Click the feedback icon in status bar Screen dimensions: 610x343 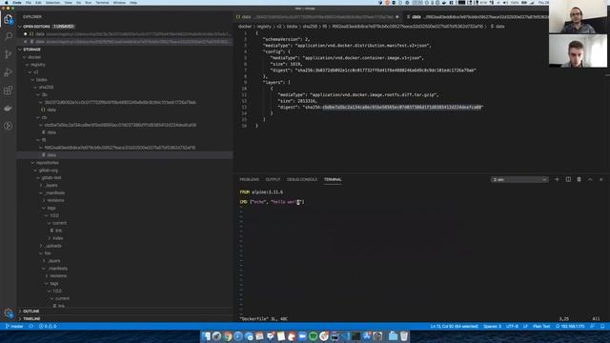[593, 326]
